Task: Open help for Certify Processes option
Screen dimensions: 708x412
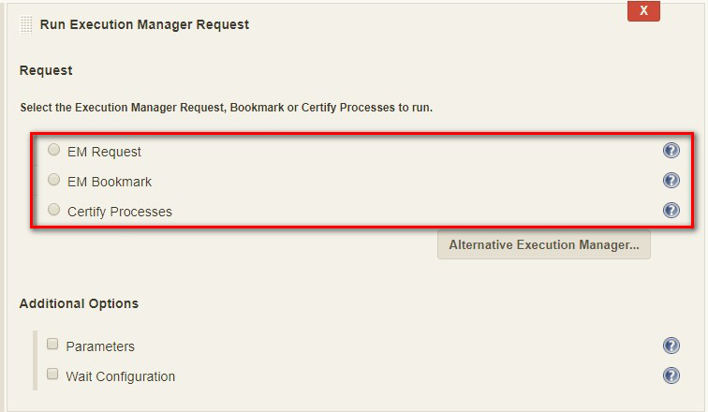Action: 671,210
